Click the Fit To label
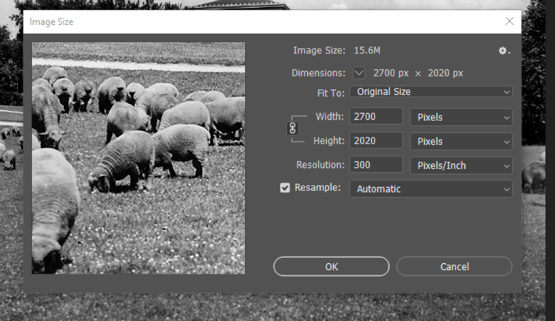The image size is (555, 321). (330, 93)
